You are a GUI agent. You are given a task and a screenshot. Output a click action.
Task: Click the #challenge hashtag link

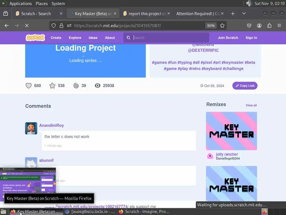[x=233, y=69]
